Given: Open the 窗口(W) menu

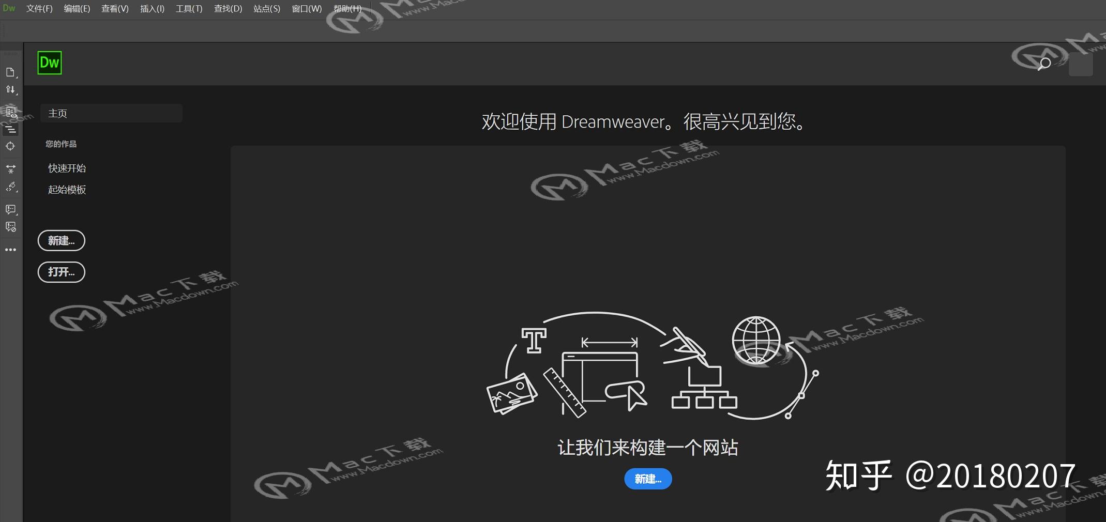Looking at the screenshot, I should click(x=307, y=9).
